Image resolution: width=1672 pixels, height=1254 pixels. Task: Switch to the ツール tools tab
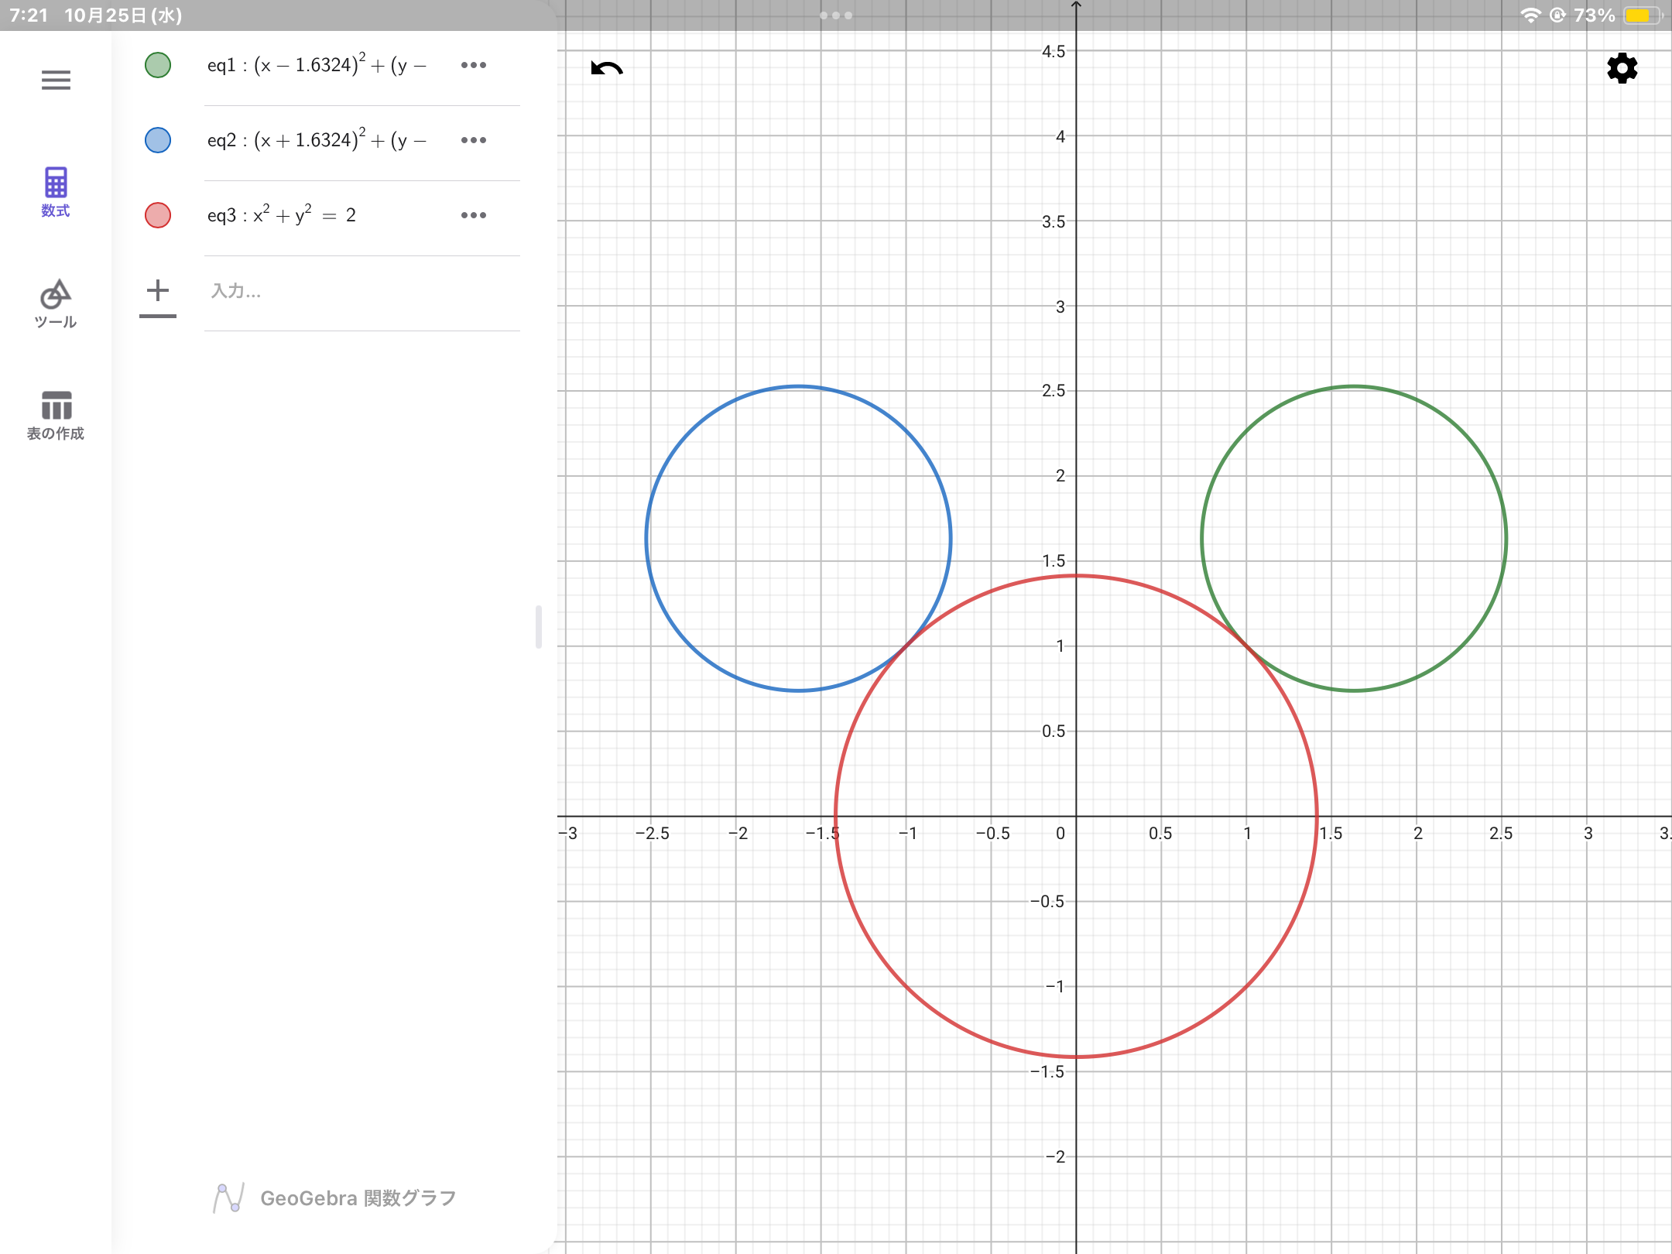pyautogui.click(x=56, y=303)
